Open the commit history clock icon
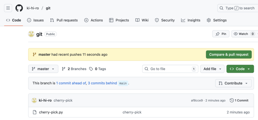The width and height of the screenshot is (258, 120). coord(232,100)
